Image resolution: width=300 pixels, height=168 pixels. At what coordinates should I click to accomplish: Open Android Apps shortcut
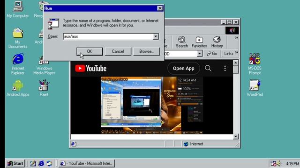pyautogui.click(x=18, y=88)
